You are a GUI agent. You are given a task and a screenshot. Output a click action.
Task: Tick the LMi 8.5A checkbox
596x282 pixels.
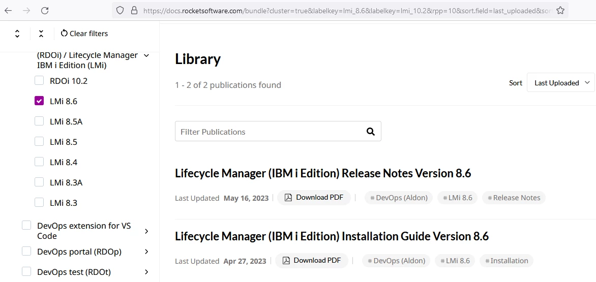(39, 121)
